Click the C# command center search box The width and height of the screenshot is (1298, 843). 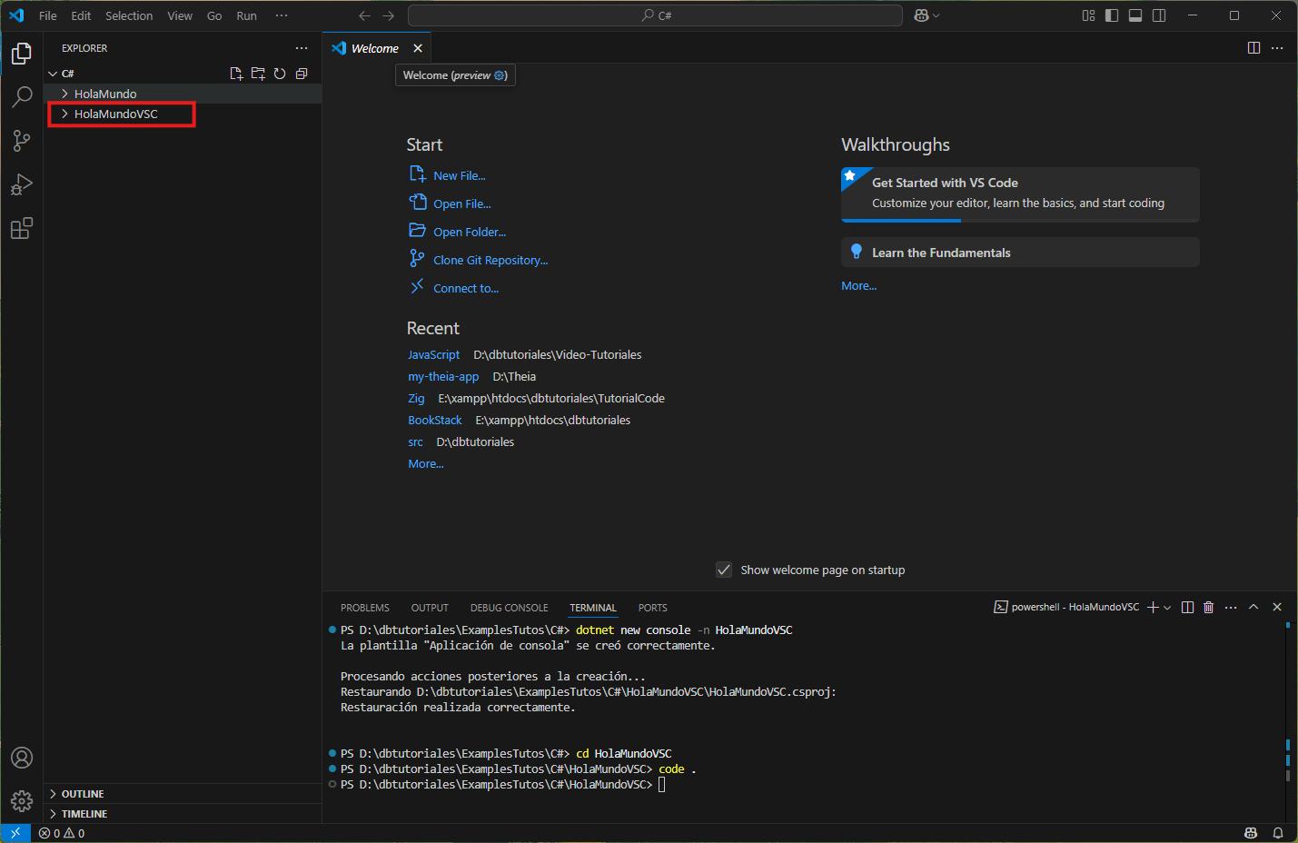655,15
